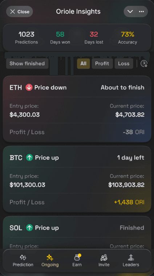Open the ETH Price down prediction card
This screenshot has height=276, width=154.
tap(77, 109)
